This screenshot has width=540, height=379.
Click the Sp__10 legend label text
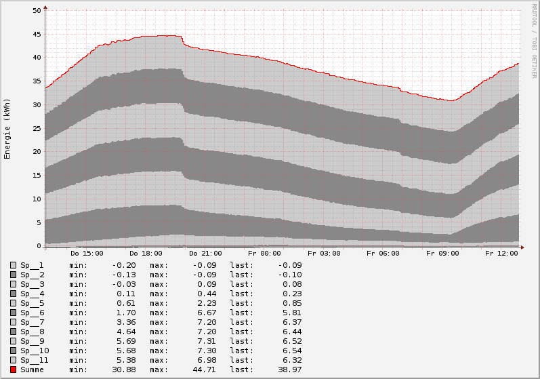pos(35,351)
